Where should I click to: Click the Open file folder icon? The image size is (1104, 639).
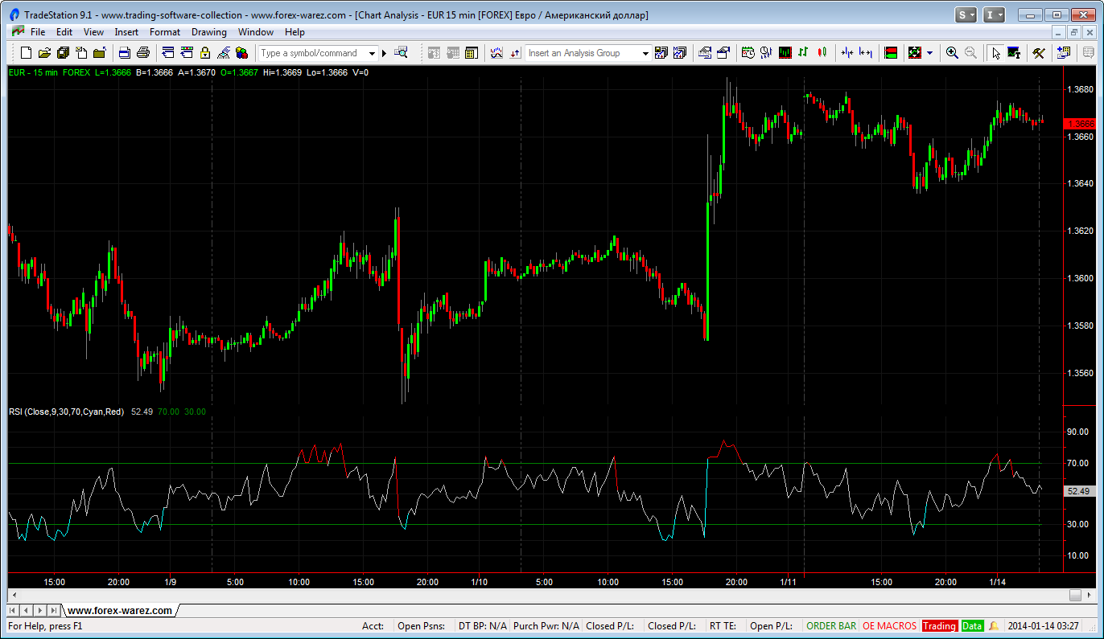pos(43,53)
